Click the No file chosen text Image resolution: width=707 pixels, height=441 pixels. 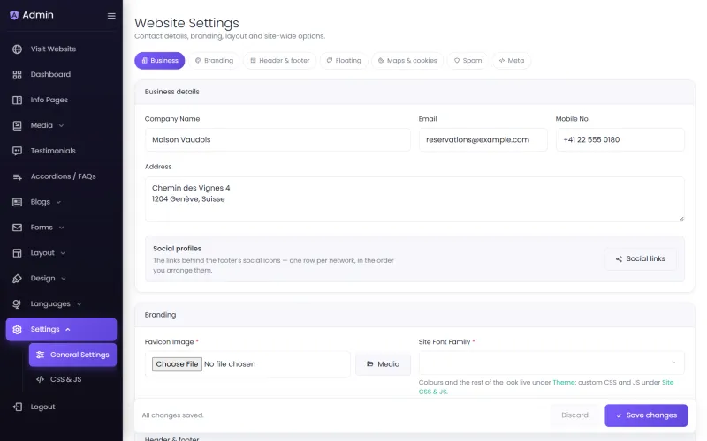point(230,364)
